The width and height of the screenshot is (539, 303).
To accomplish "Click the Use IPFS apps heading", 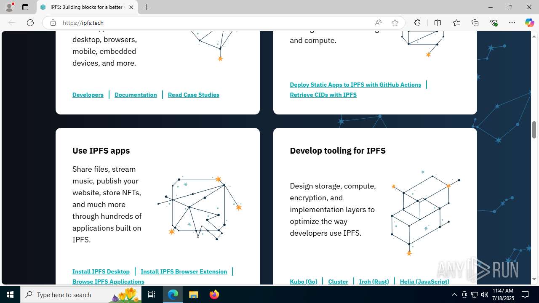I will point(101,151).
